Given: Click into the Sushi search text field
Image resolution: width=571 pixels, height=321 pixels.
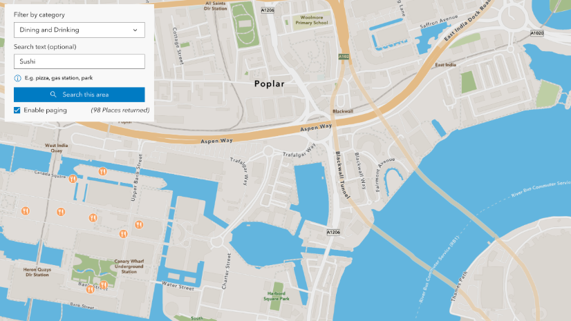Looking at the screenshot, I should tap(79, 61).
